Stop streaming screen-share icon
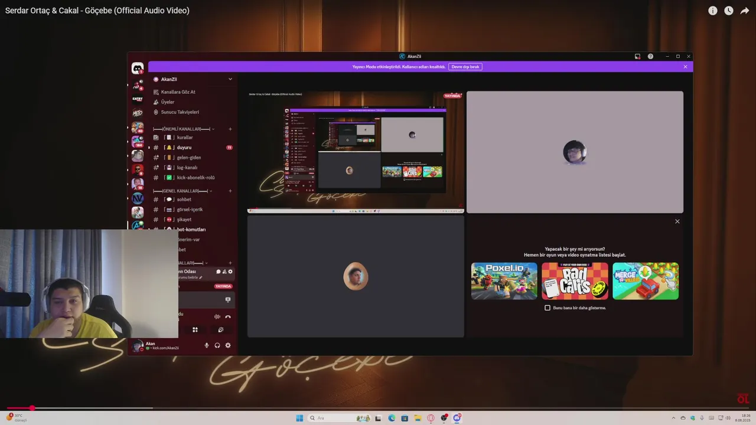 click(x=228, y=300)
